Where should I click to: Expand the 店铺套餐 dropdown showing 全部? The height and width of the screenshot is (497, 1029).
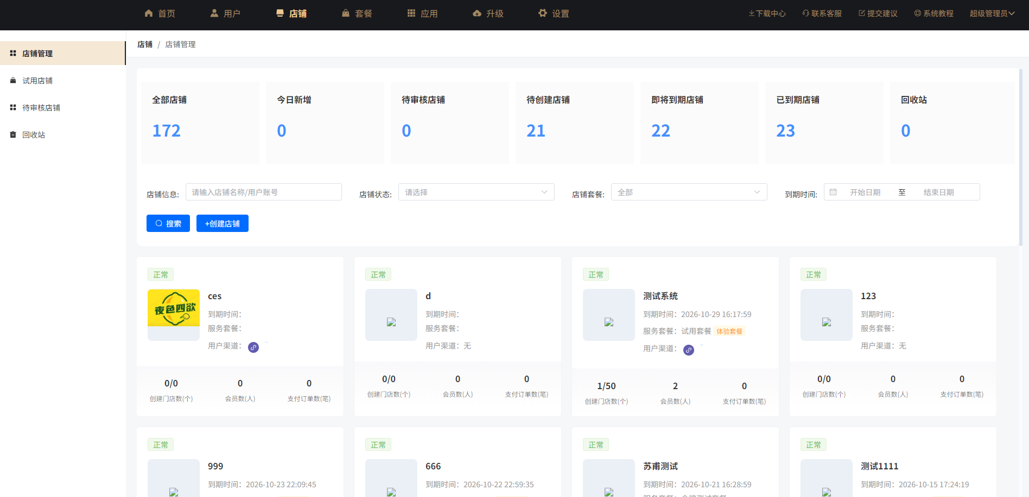coord(688,192)
